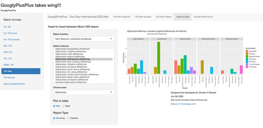
Task: Expand the Choose team dropdown
Action: click(83, 92)
